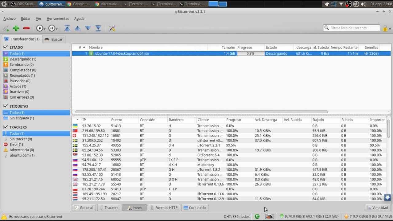Click the 0.3% torrent progress bar
The image size is (393, 221).
(251, 53)
